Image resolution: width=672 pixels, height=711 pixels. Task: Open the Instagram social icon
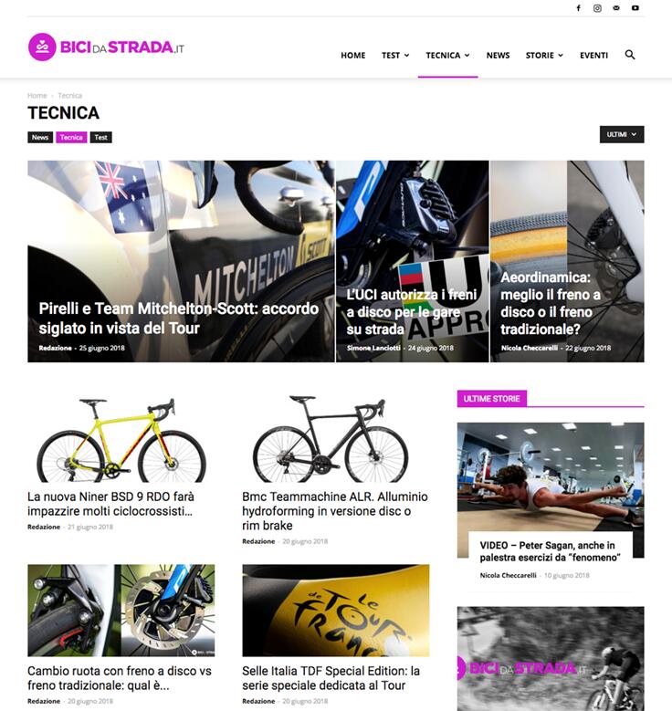pos(597,8)
